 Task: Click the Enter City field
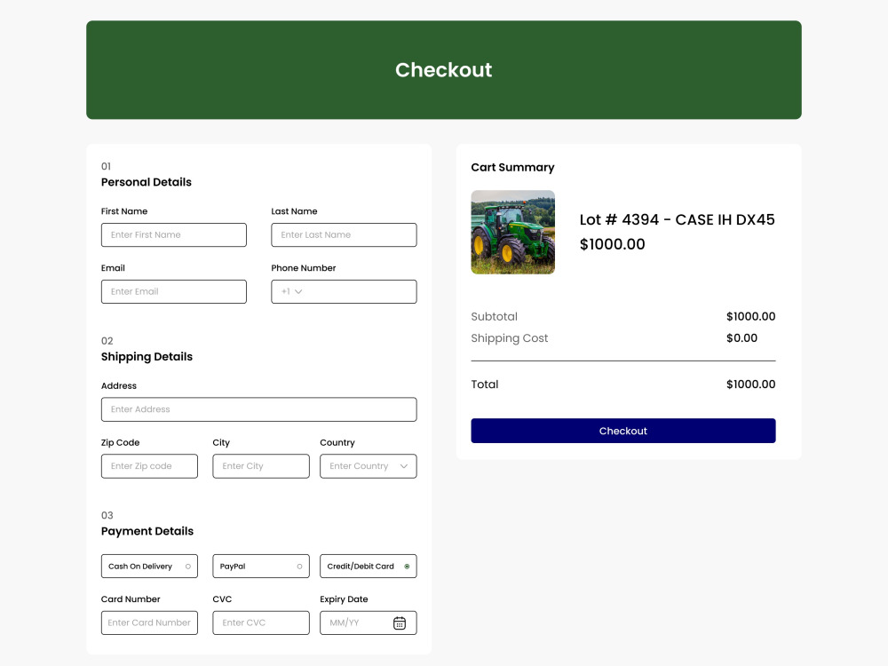(260, 465)
